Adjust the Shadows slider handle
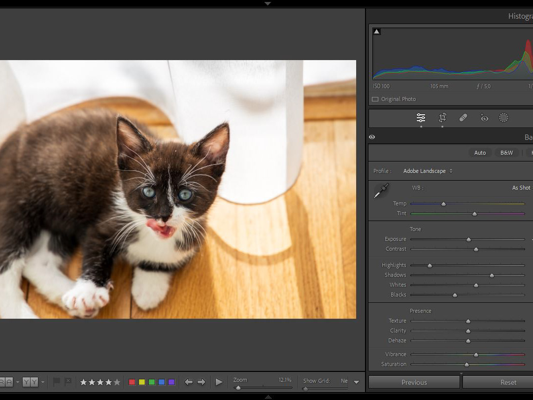This screenshot has height=400, width=533. (492, 275)
